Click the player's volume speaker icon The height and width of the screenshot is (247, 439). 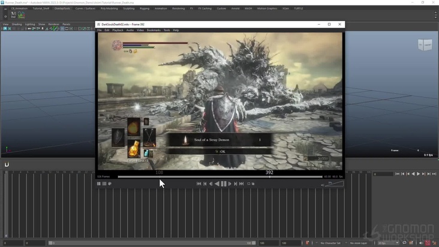323,185
